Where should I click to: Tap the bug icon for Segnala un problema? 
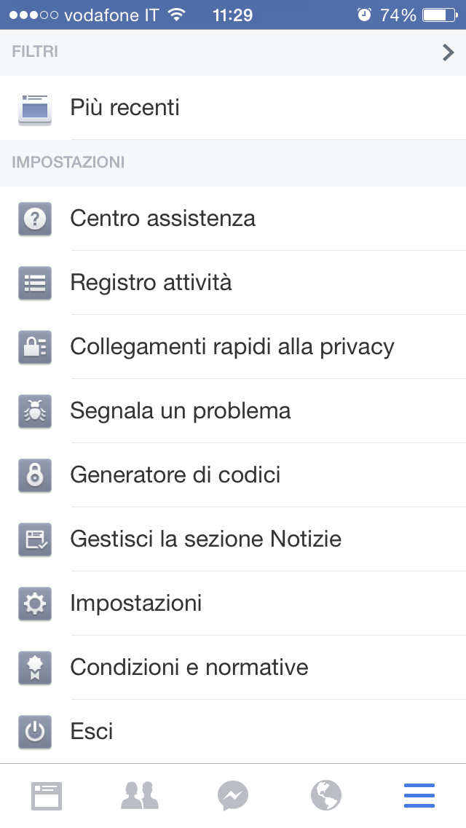(35, 411)
